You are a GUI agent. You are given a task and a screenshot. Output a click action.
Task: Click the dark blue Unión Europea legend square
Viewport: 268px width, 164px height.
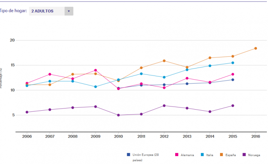click(129, 155)
